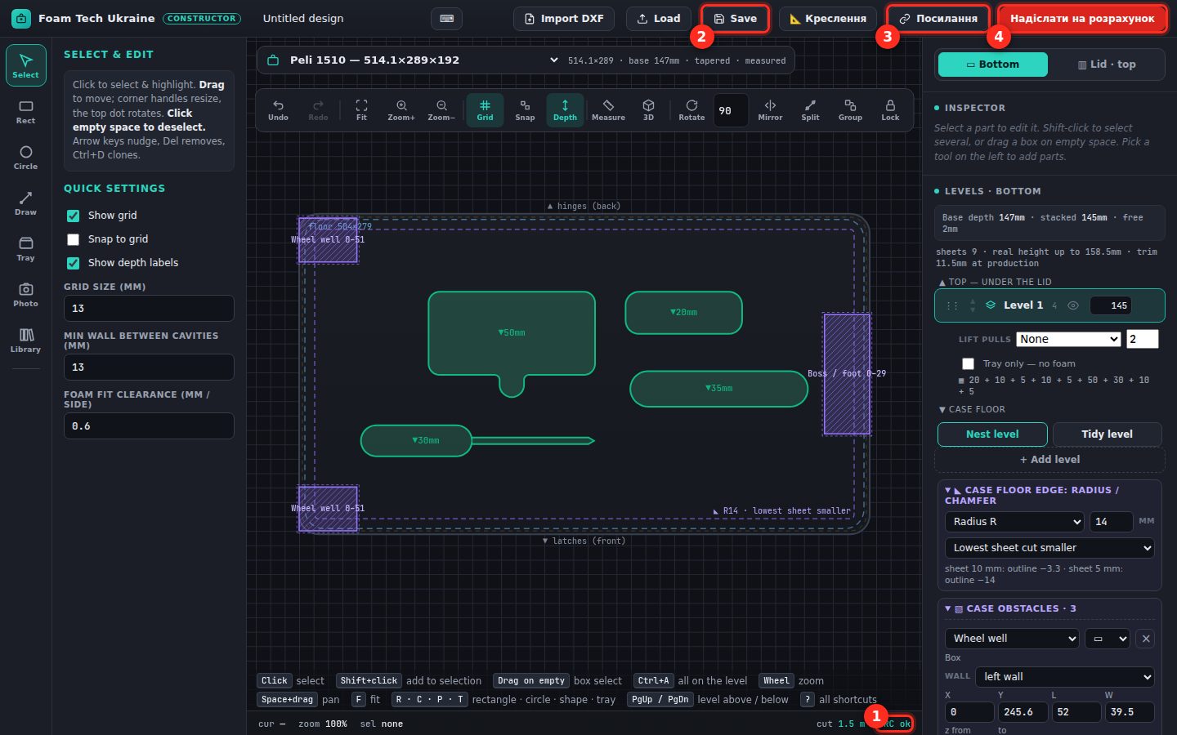Image resolution: width=1177 pixels, height=735 pixels.
Task: Open the Measure tool
Action: tap(608, 110)
